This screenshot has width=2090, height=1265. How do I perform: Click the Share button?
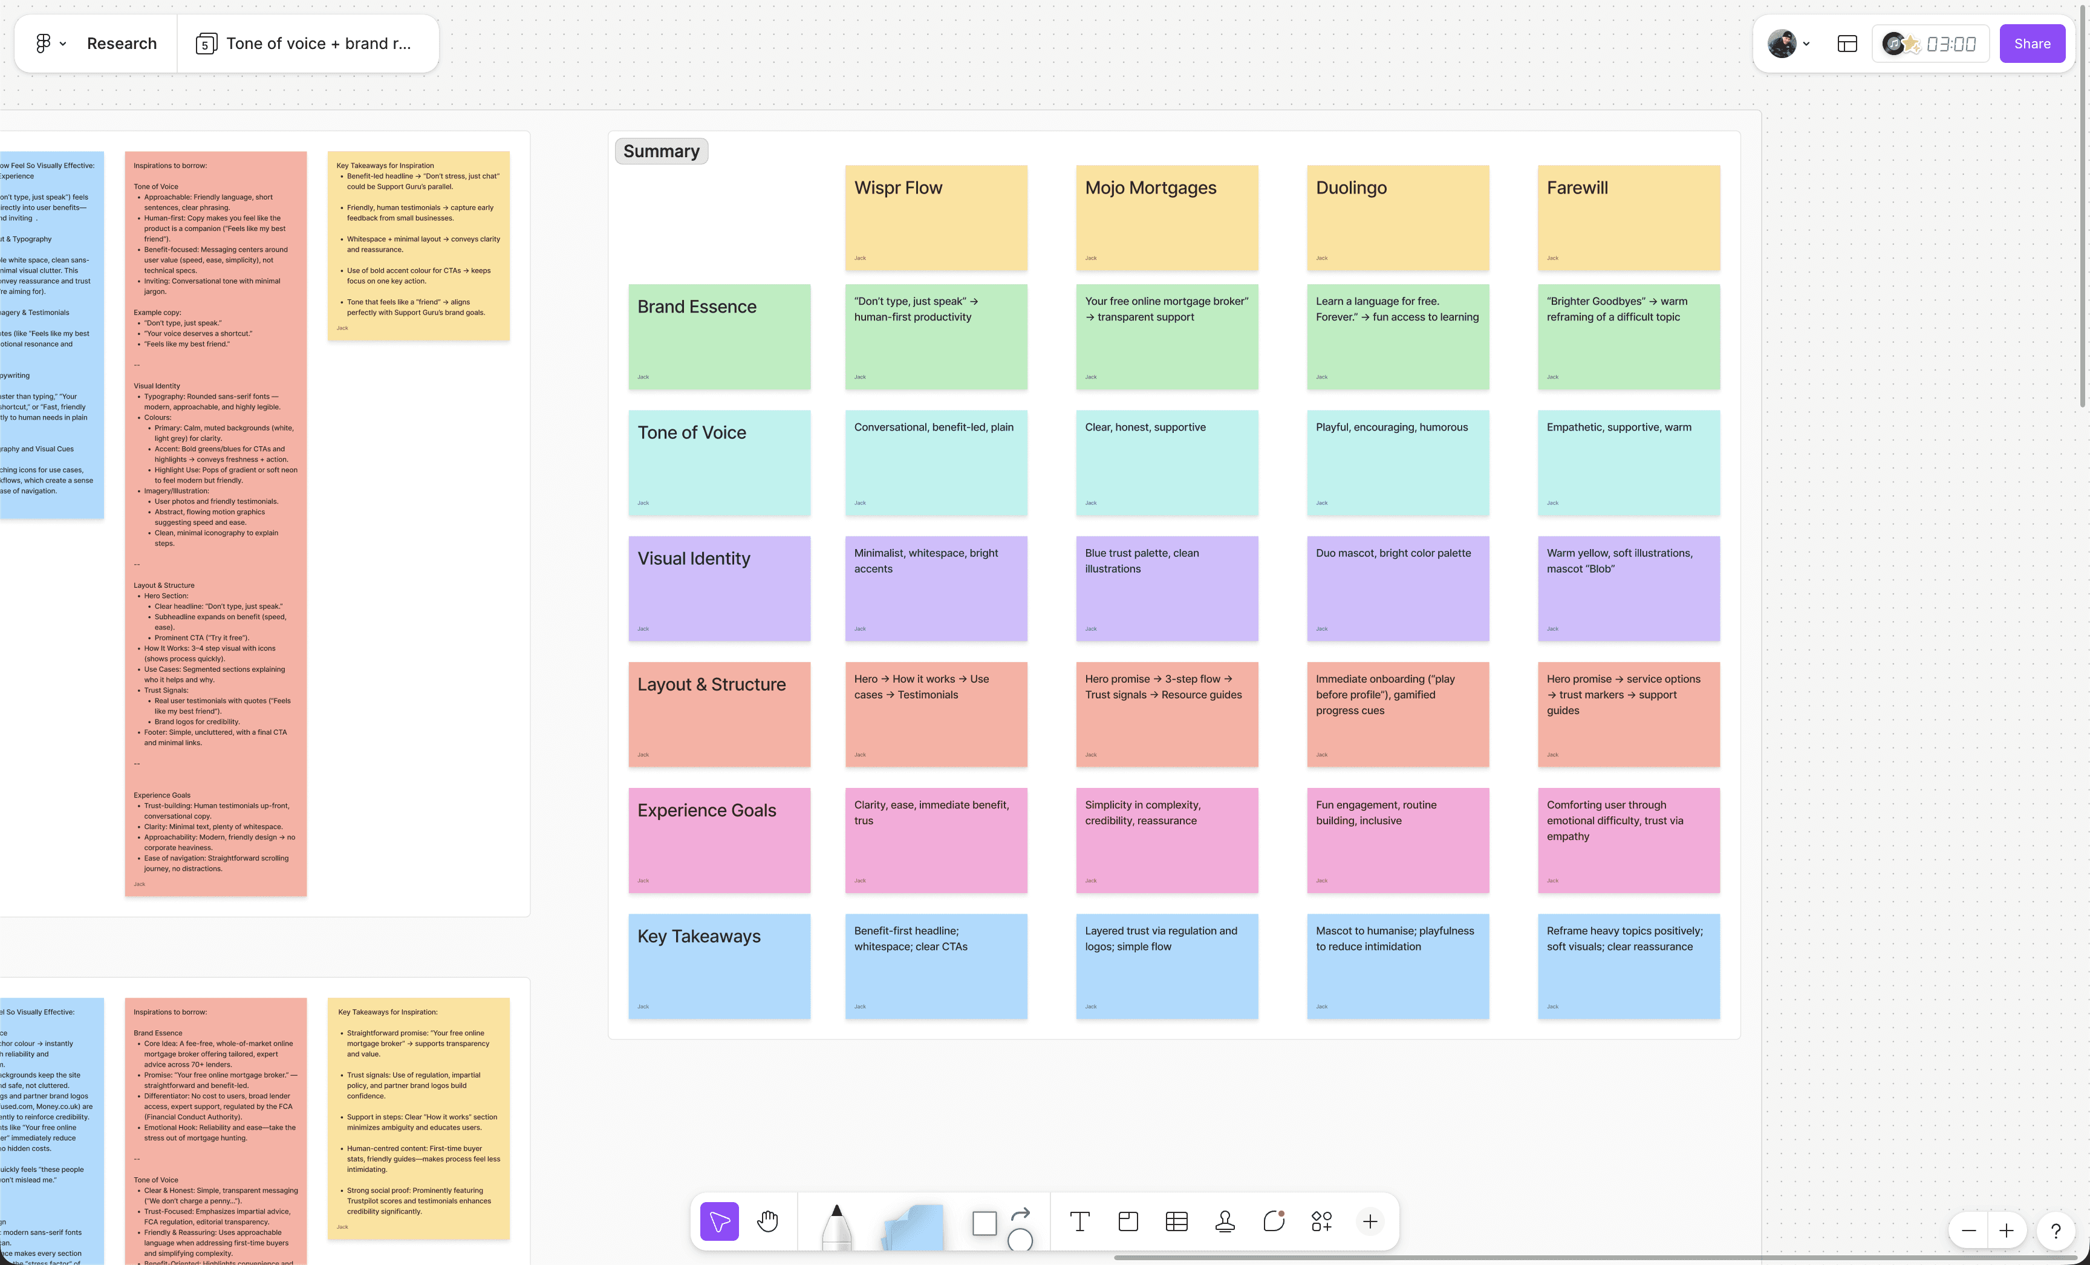(x=2031, y=44)
